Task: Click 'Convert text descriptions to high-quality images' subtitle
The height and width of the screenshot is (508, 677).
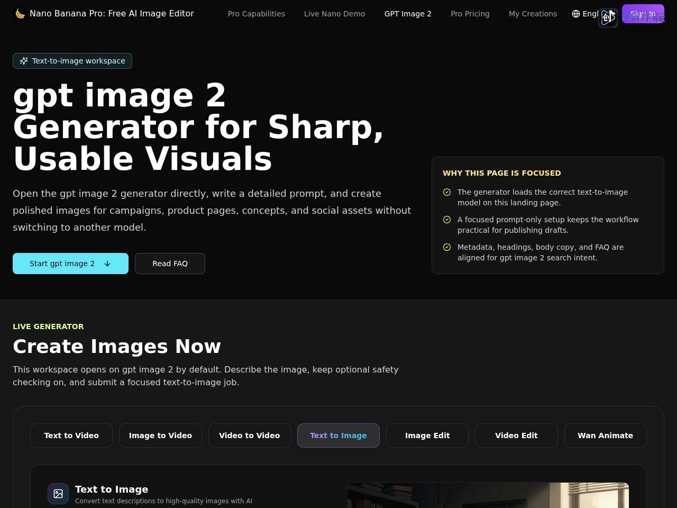Action: click(x=163, y=501)
